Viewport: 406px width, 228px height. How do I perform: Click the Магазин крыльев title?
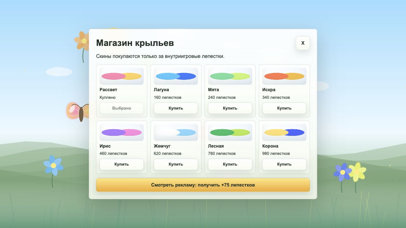coord(135,43)
